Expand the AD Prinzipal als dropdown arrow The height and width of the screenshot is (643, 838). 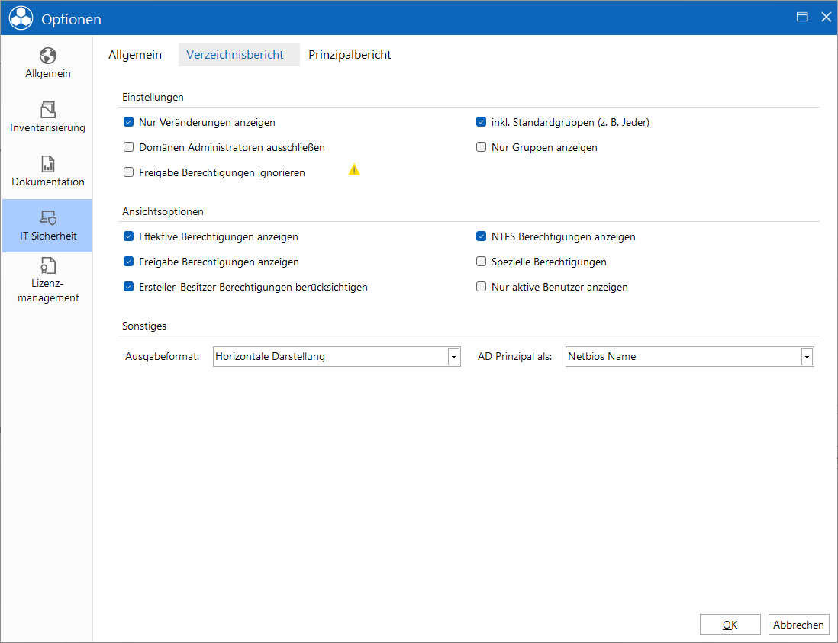[x=807, y=357]
